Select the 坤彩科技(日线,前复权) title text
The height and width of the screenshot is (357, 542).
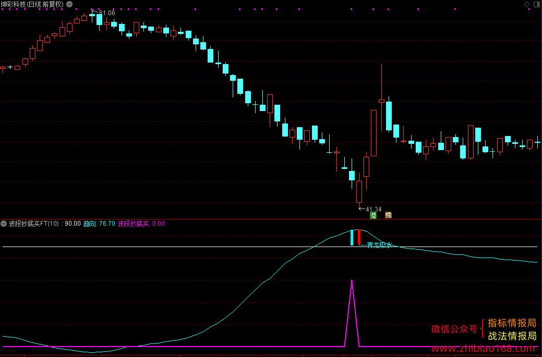(x=32, y=4)
